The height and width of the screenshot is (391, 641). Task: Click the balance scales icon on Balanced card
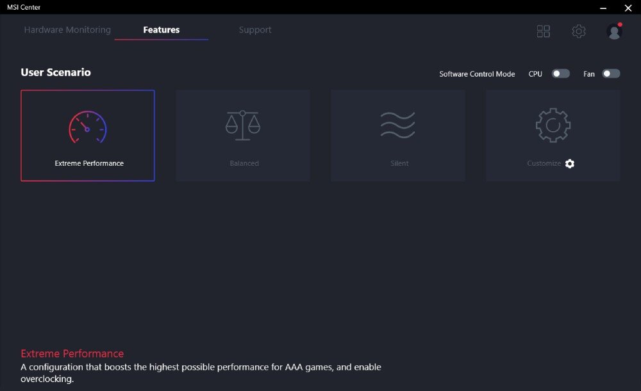pyautogui.click(x=243, y=125)
